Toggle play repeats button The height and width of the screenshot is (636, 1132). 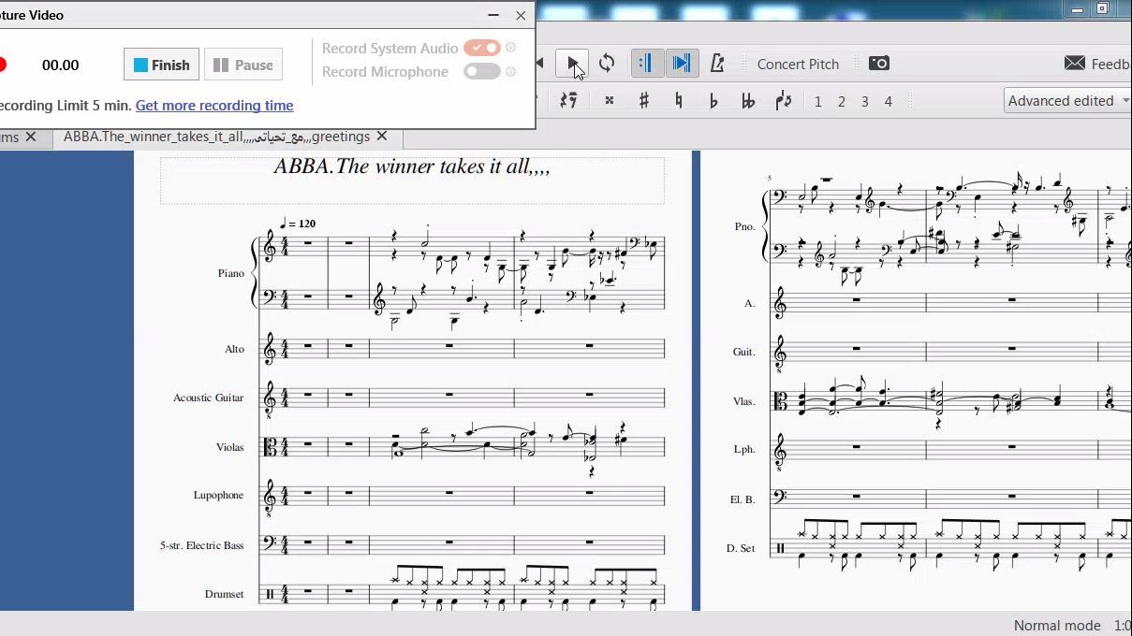coord(646,64)
